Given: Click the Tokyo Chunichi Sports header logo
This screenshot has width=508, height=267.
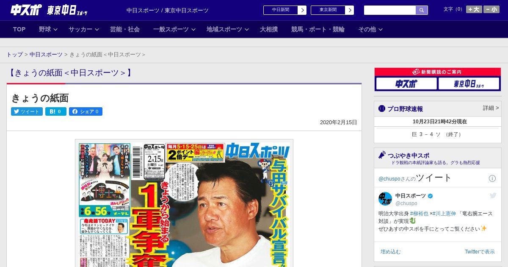Looking at the screenshot, I should pyautogui.click(x=67, y=10).
